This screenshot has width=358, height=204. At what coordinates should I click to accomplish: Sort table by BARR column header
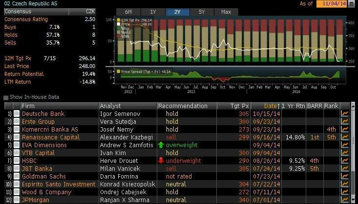click(315, 106)
